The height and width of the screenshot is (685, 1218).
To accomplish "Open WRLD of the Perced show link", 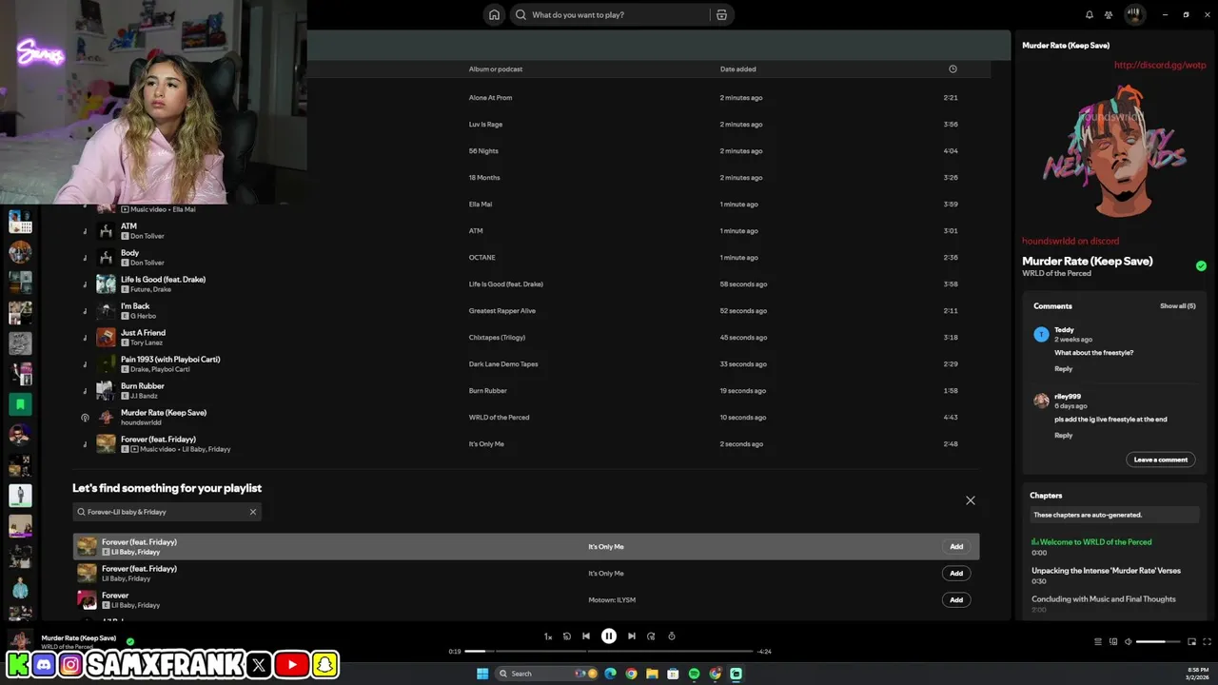I will [x=1056, y=273].
